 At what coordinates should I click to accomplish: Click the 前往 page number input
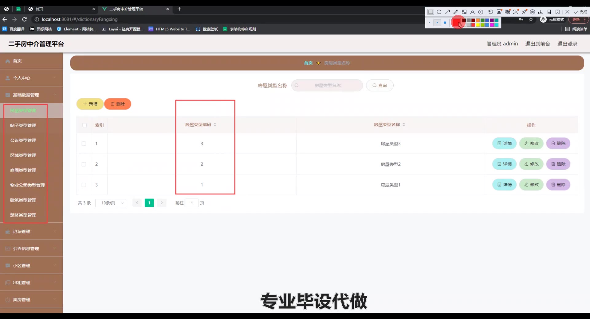point(192,203)
